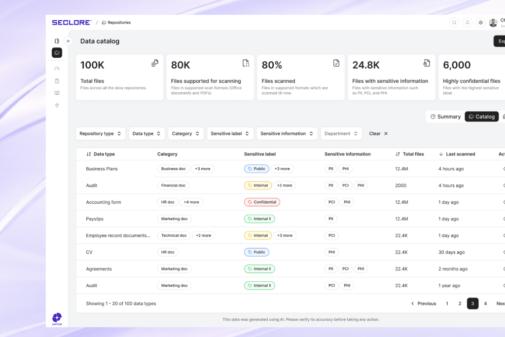This screenshot has width=505, height=337.
Task: Open the Sensitive information filter dropdown
Action: point(287,134)
